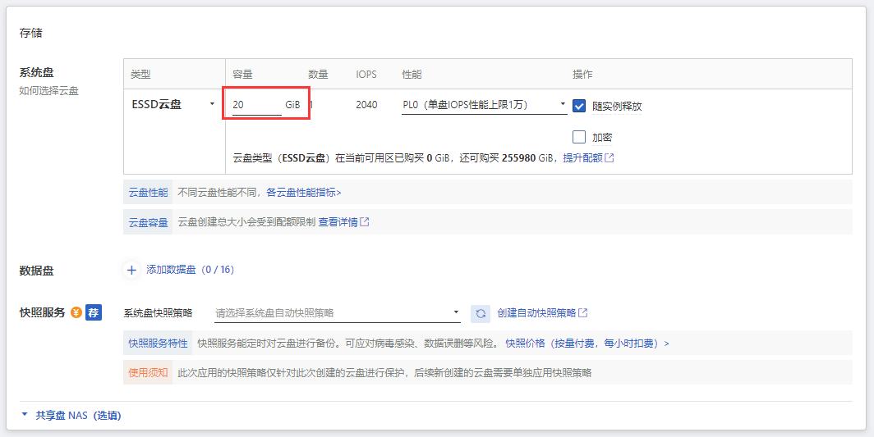This screenshot has width=874, height=437.
Task: Enable the 加密 encryption checkbox
Action: [x=579, y=137]
